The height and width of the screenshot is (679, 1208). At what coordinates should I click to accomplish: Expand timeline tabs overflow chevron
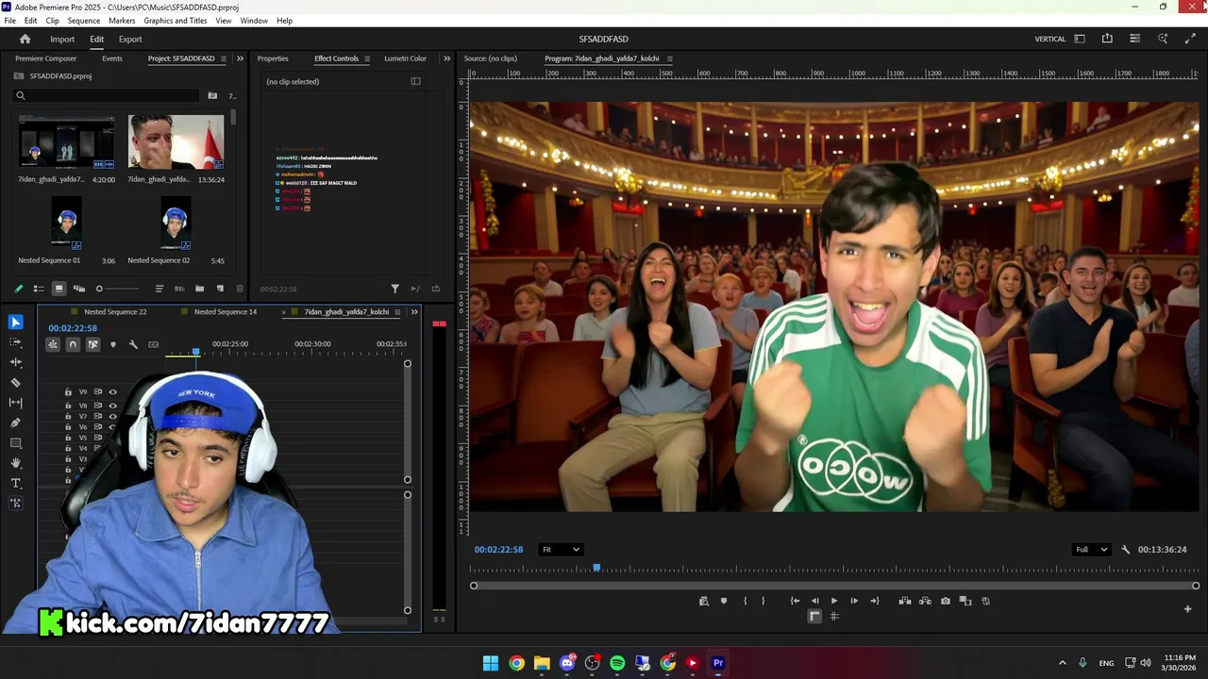pos(414,312)
